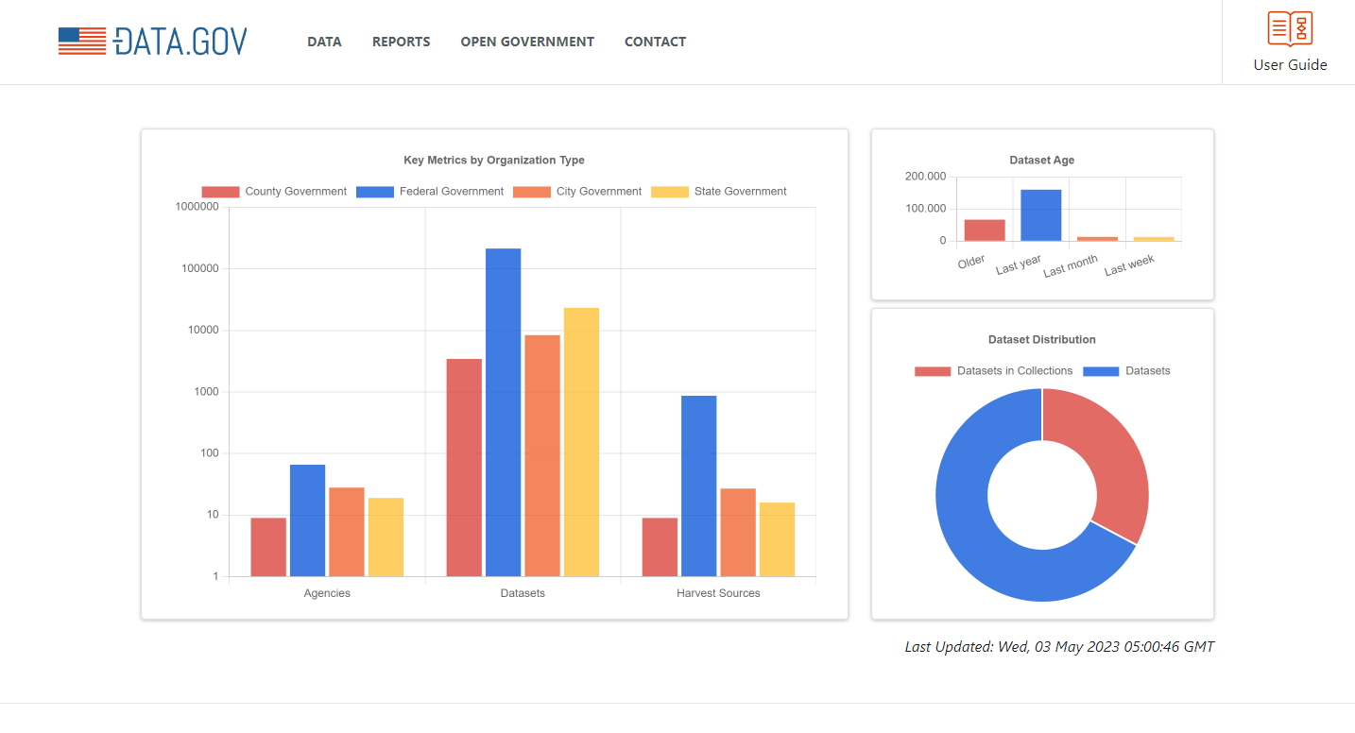The height and width of the screenshot is (733, 1355).
Task: Toggle Federal Government legend swatch
Action: tap(375, 192)
